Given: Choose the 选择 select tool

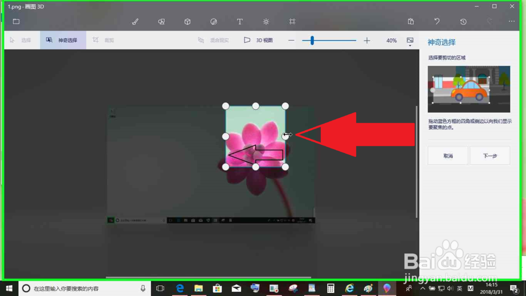Looking at the screenshot, I should coord(21,41).
